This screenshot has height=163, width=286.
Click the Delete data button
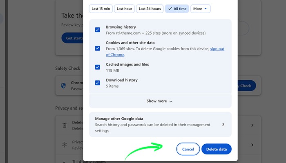pyautogui.click(x=217, y=149)
